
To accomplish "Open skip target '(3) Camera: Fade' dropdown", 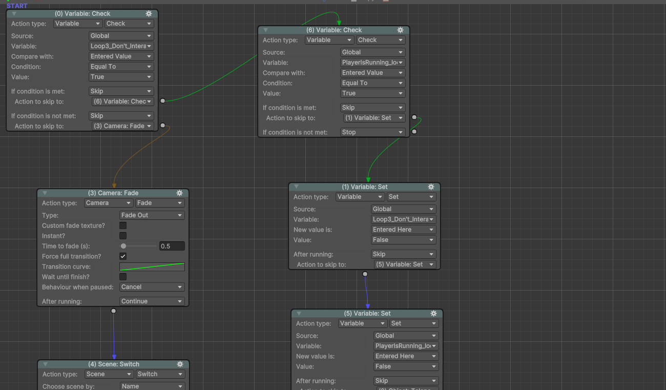I will tap(123, 126).
